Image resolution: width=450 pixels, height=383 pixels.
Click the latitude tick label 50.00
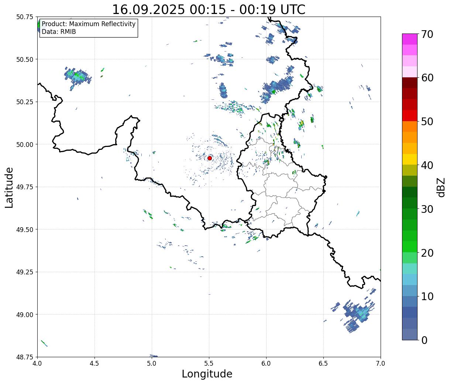tap(25, 144)
